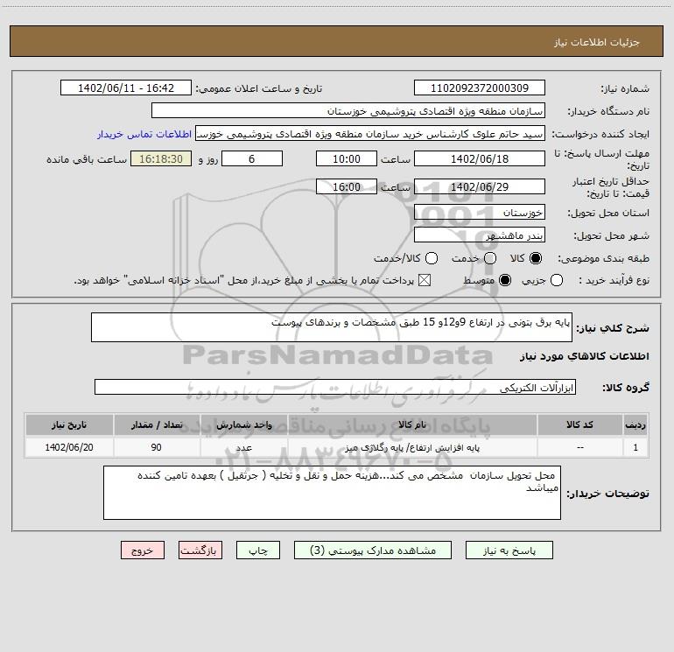The image size is (674, 652).
Task: Click the buyer organization name field
Action: [x=348, y=110]
